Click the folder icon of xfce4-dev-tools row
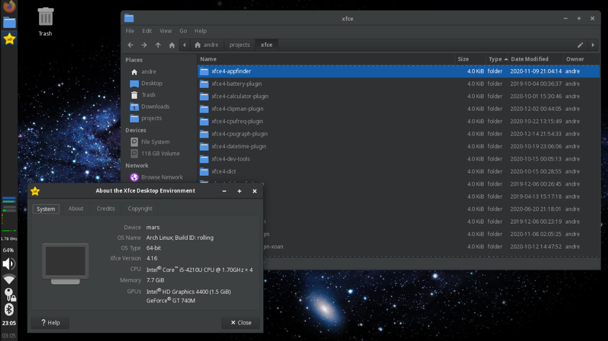Image resolution: width=608 pixels, height=341 pixels. pos(204,159)
